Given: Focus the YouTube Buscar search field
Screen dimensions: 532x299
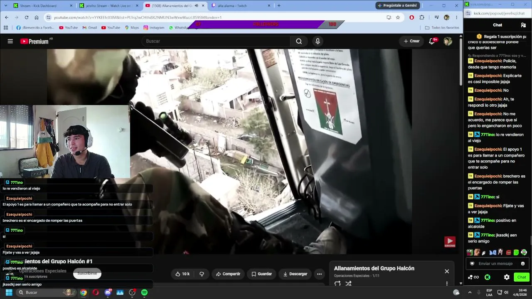Looking at the screenshot, I should pos(216,41).
